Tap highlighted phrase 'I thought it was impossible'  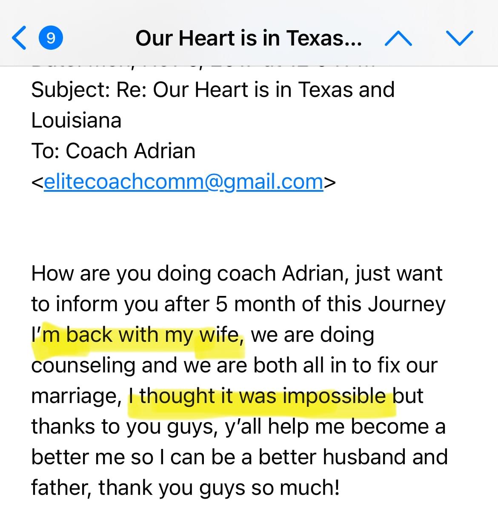coord(260,397)
